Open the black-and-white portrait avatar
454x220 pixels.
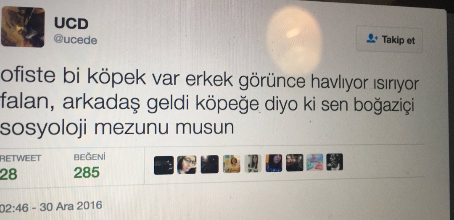[x=335, y=162]
